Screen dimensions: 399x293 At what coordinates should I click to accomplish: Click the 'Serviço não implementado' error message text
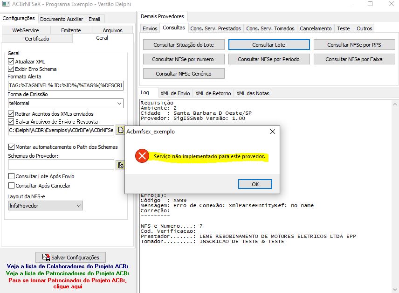tap(209, 156)
